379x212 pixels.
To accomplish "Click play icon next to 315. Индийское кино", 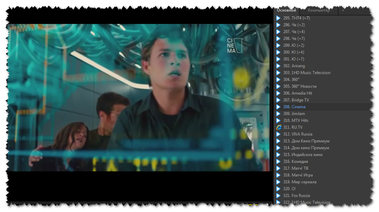I will click(x=278, y=155).
